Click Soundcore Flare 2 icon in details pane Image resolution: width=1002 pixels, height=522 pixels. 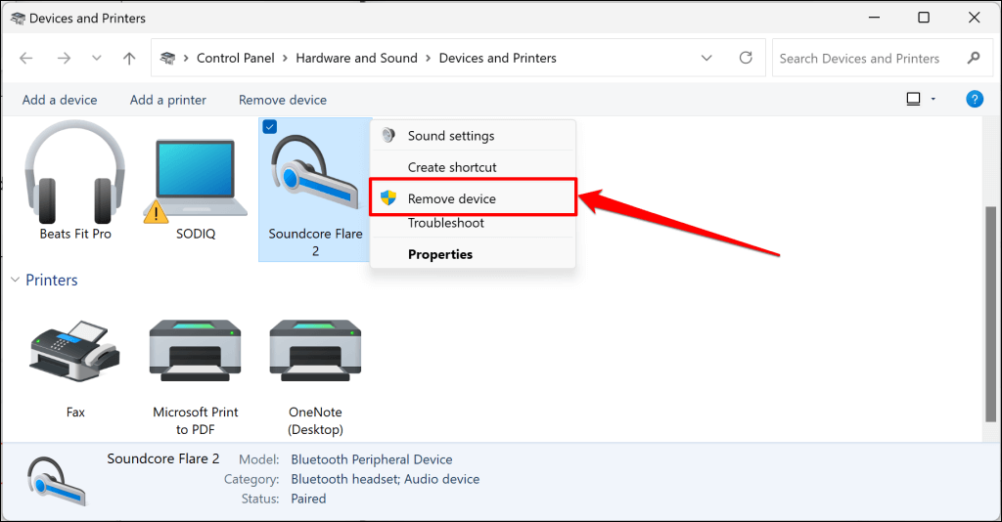(56, 481)
